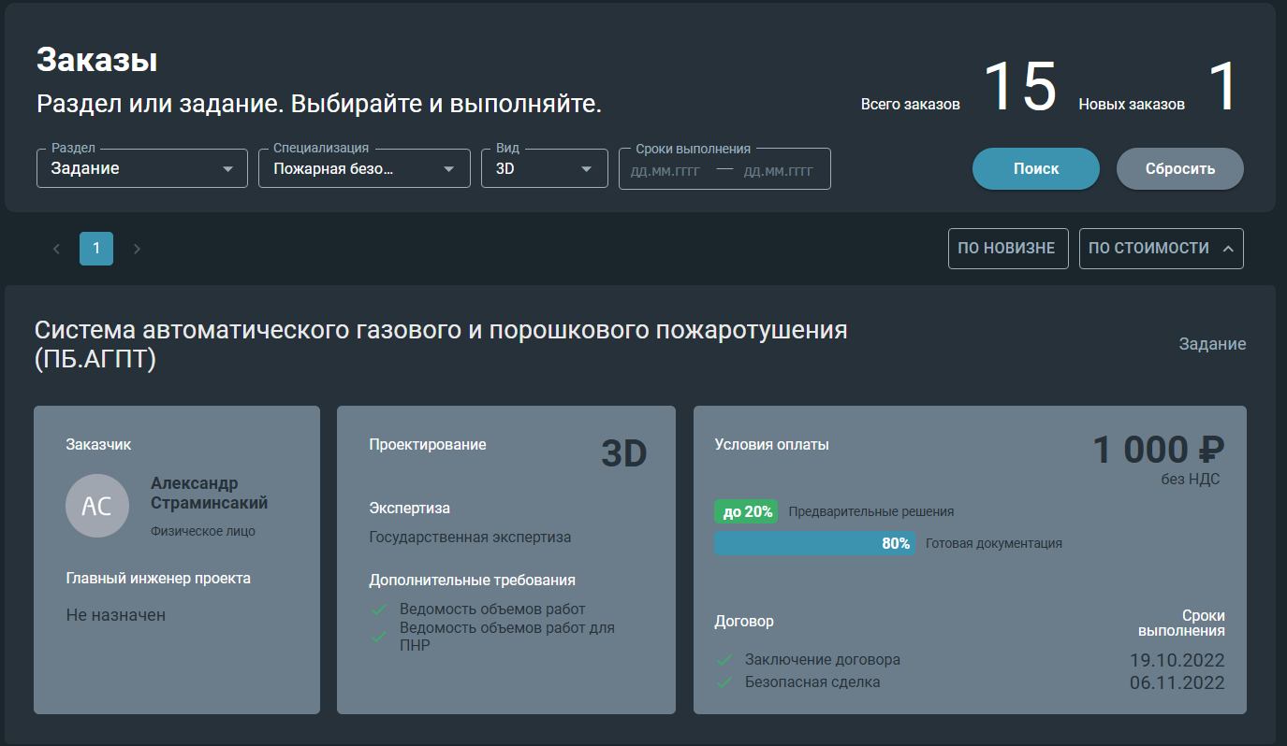Click the checkmark beside Ведомость объемов работ для ПНР

click(x=379, y=637)
